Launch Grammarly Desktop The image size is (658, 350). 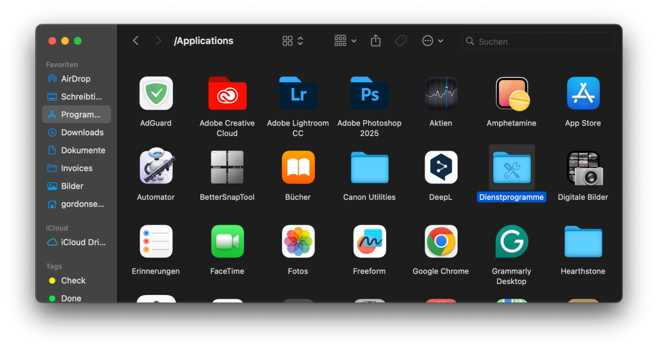pos(512,241)
